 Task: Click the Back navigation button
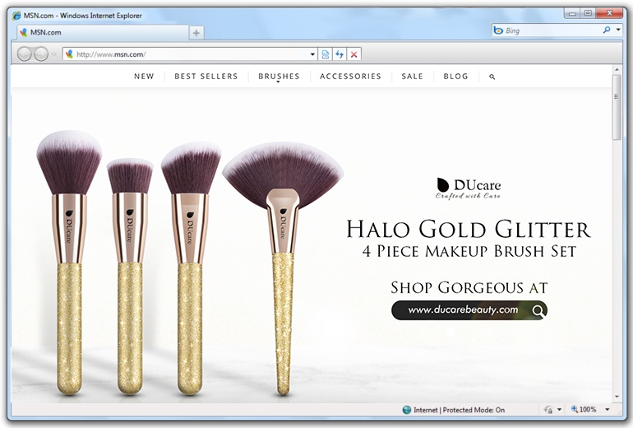(24, 53)
